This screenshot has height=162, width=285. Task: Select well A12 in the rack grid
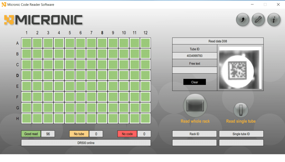click(145, 43)
